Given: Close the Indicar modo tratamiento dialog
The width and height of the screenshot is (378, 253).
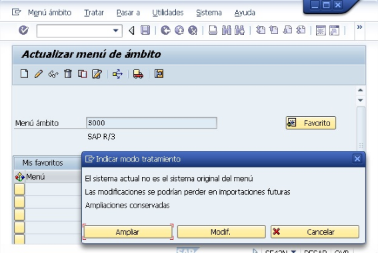Looking at the screenshot, I should point(357,159).
